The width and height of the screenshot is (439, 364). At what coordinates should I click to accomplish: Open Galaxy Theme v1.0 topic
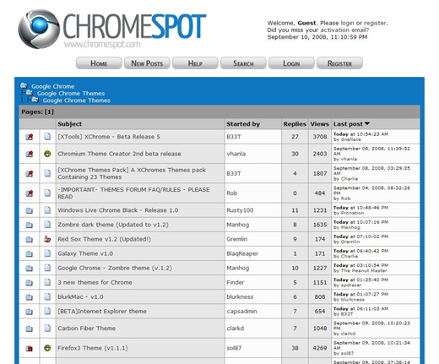click(85, 253)
